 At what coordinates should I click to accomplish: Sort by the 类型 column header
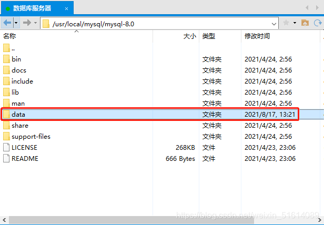click(x=220, y=36)
